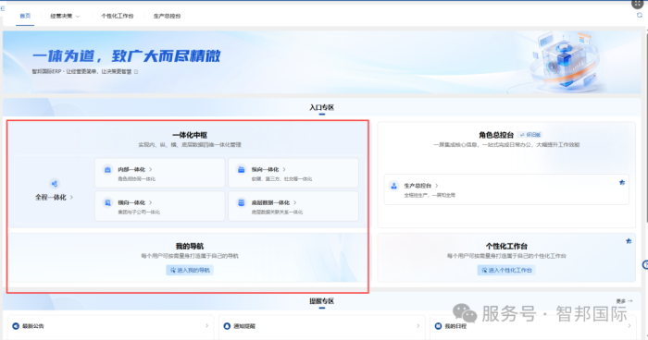648x340 pixels.
Task: Click the 内部一体化 briefcase icon
Action: tap(107, 170)
